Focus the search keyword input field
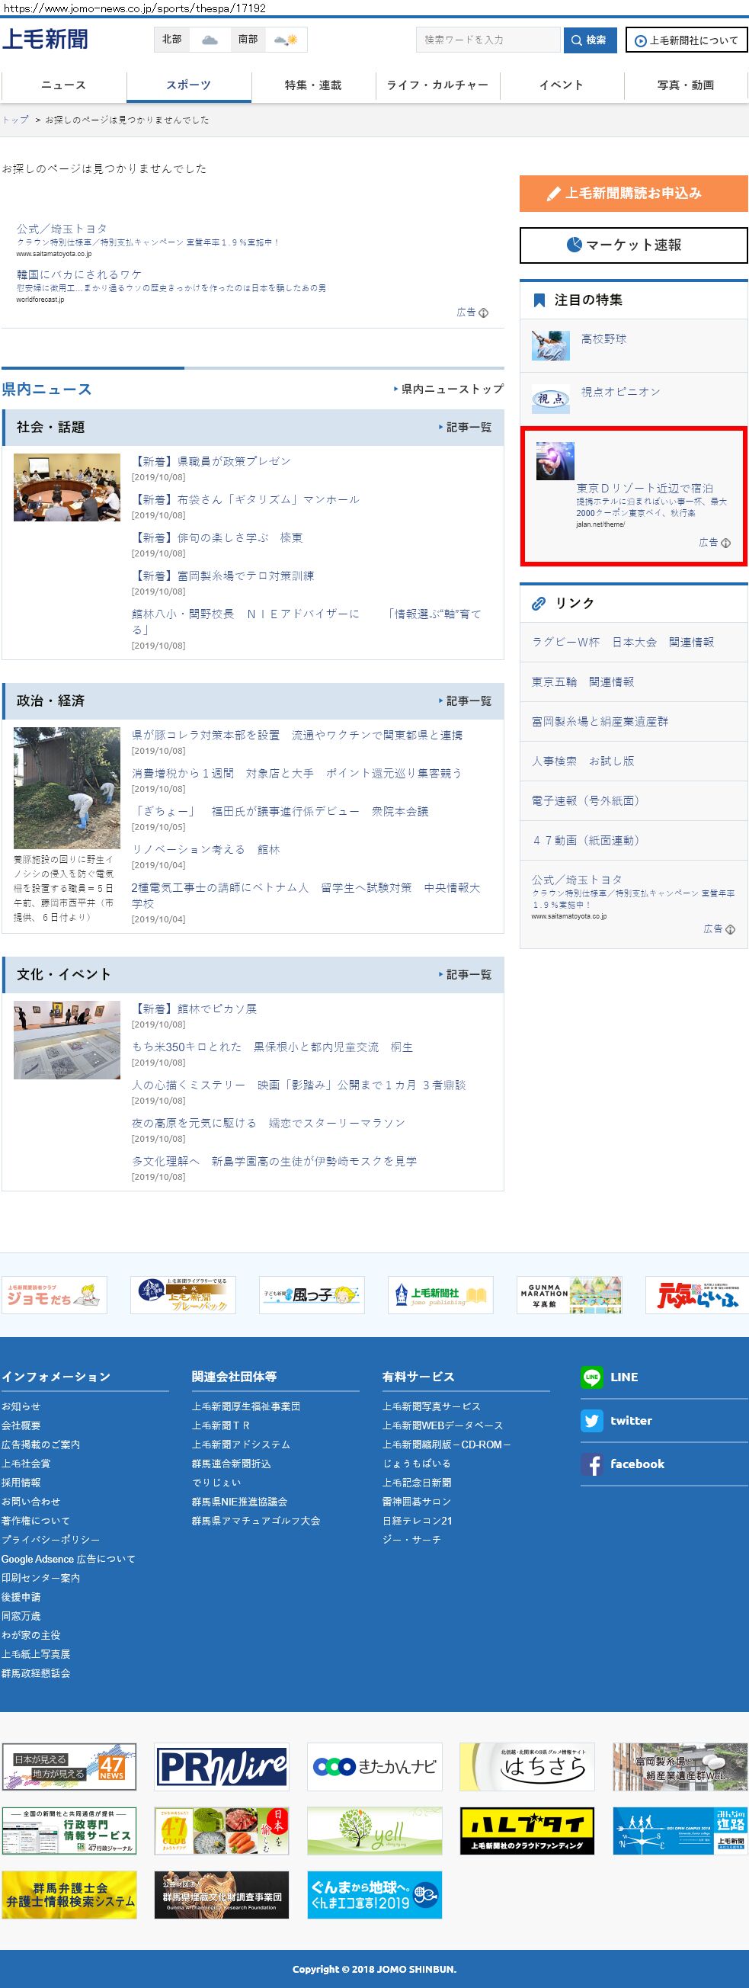749x1988 pixels. point(488,40)
